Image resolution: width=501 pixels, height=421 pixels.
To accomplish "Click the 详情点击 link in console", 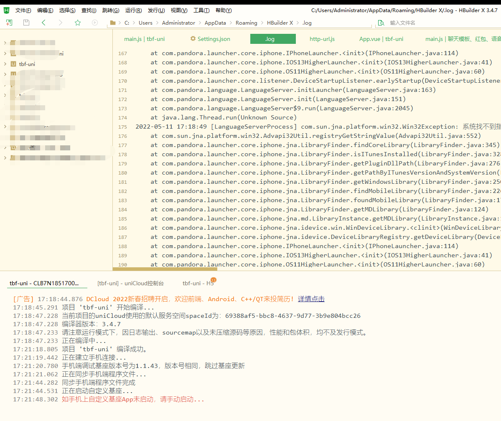I will coord(311,299).
